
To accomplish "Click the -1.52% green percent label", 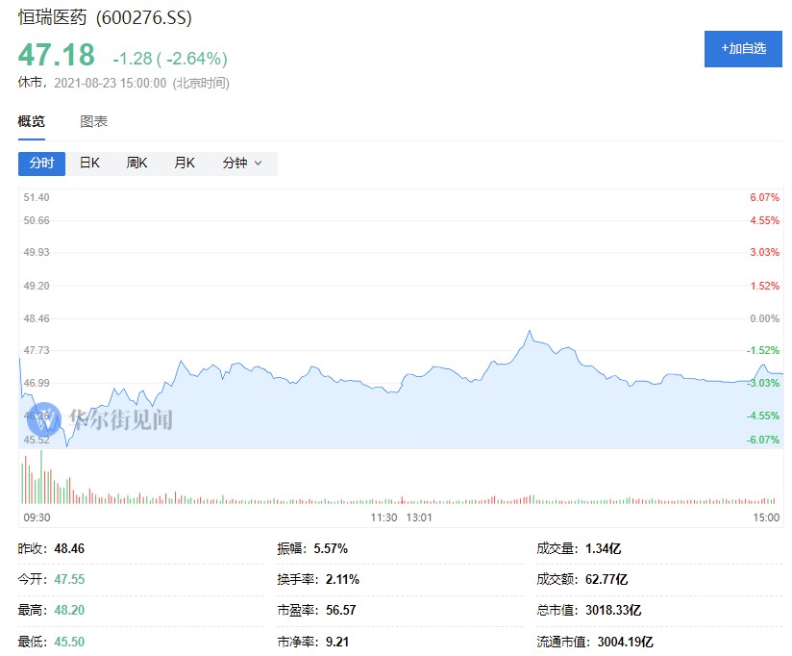I will (763, 350).
